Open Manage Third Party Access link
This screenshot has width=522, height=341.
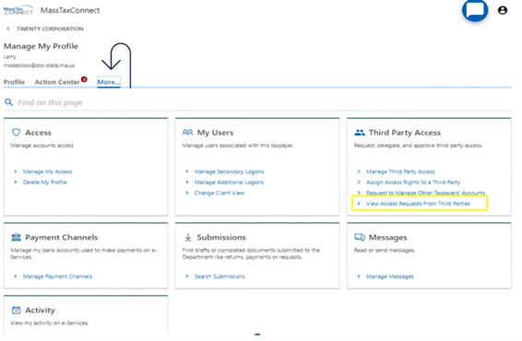point(400,171)
